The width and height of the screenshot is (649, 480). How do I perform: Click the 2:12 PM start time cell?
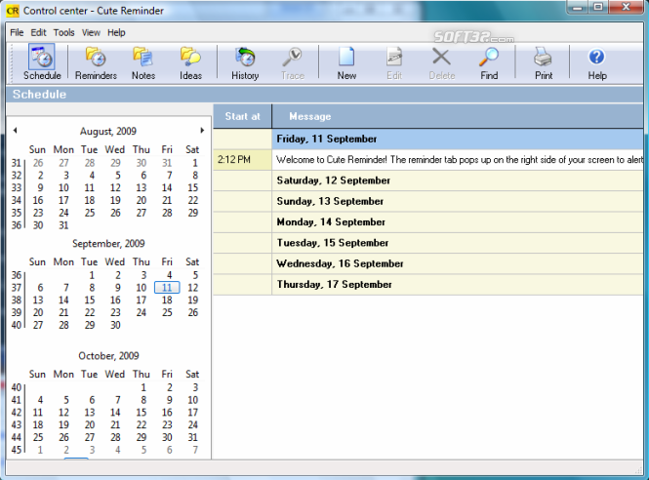tap(243, 160)
